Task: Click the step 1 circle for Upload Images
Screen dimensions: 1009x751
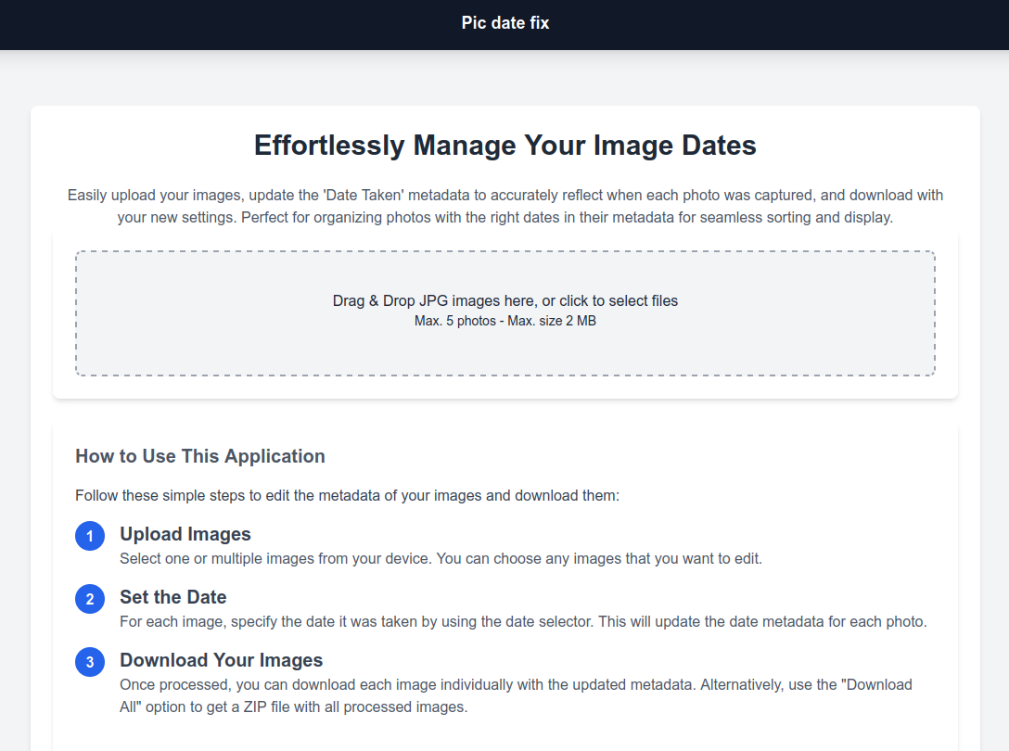Action: (90, 536)
